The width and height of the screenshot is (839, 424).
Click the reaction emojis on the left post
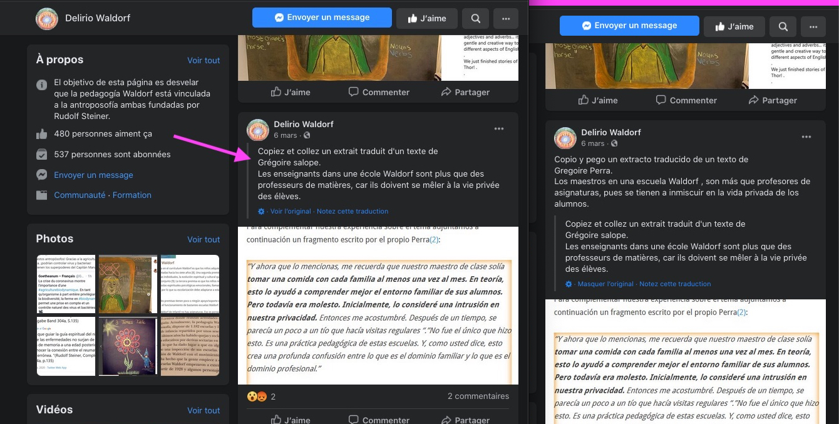[257, 396]
